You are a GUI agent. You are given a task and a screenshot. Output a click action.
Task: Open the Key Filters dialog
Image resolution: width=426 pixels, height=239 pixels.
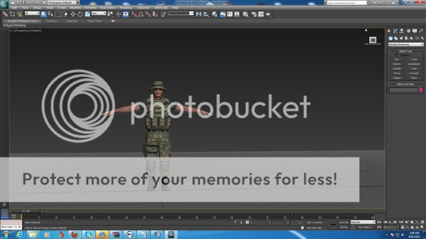(x=365, y=228)
